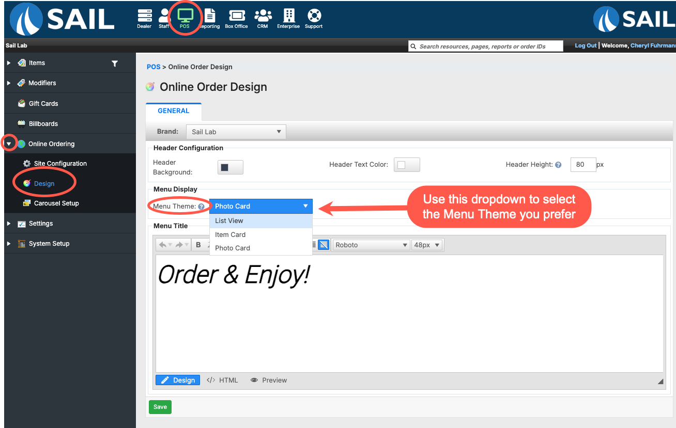Click the editor undo arrow
This screenshot has width=676, height=428.
pyautogui.click(x=162, y=245)
